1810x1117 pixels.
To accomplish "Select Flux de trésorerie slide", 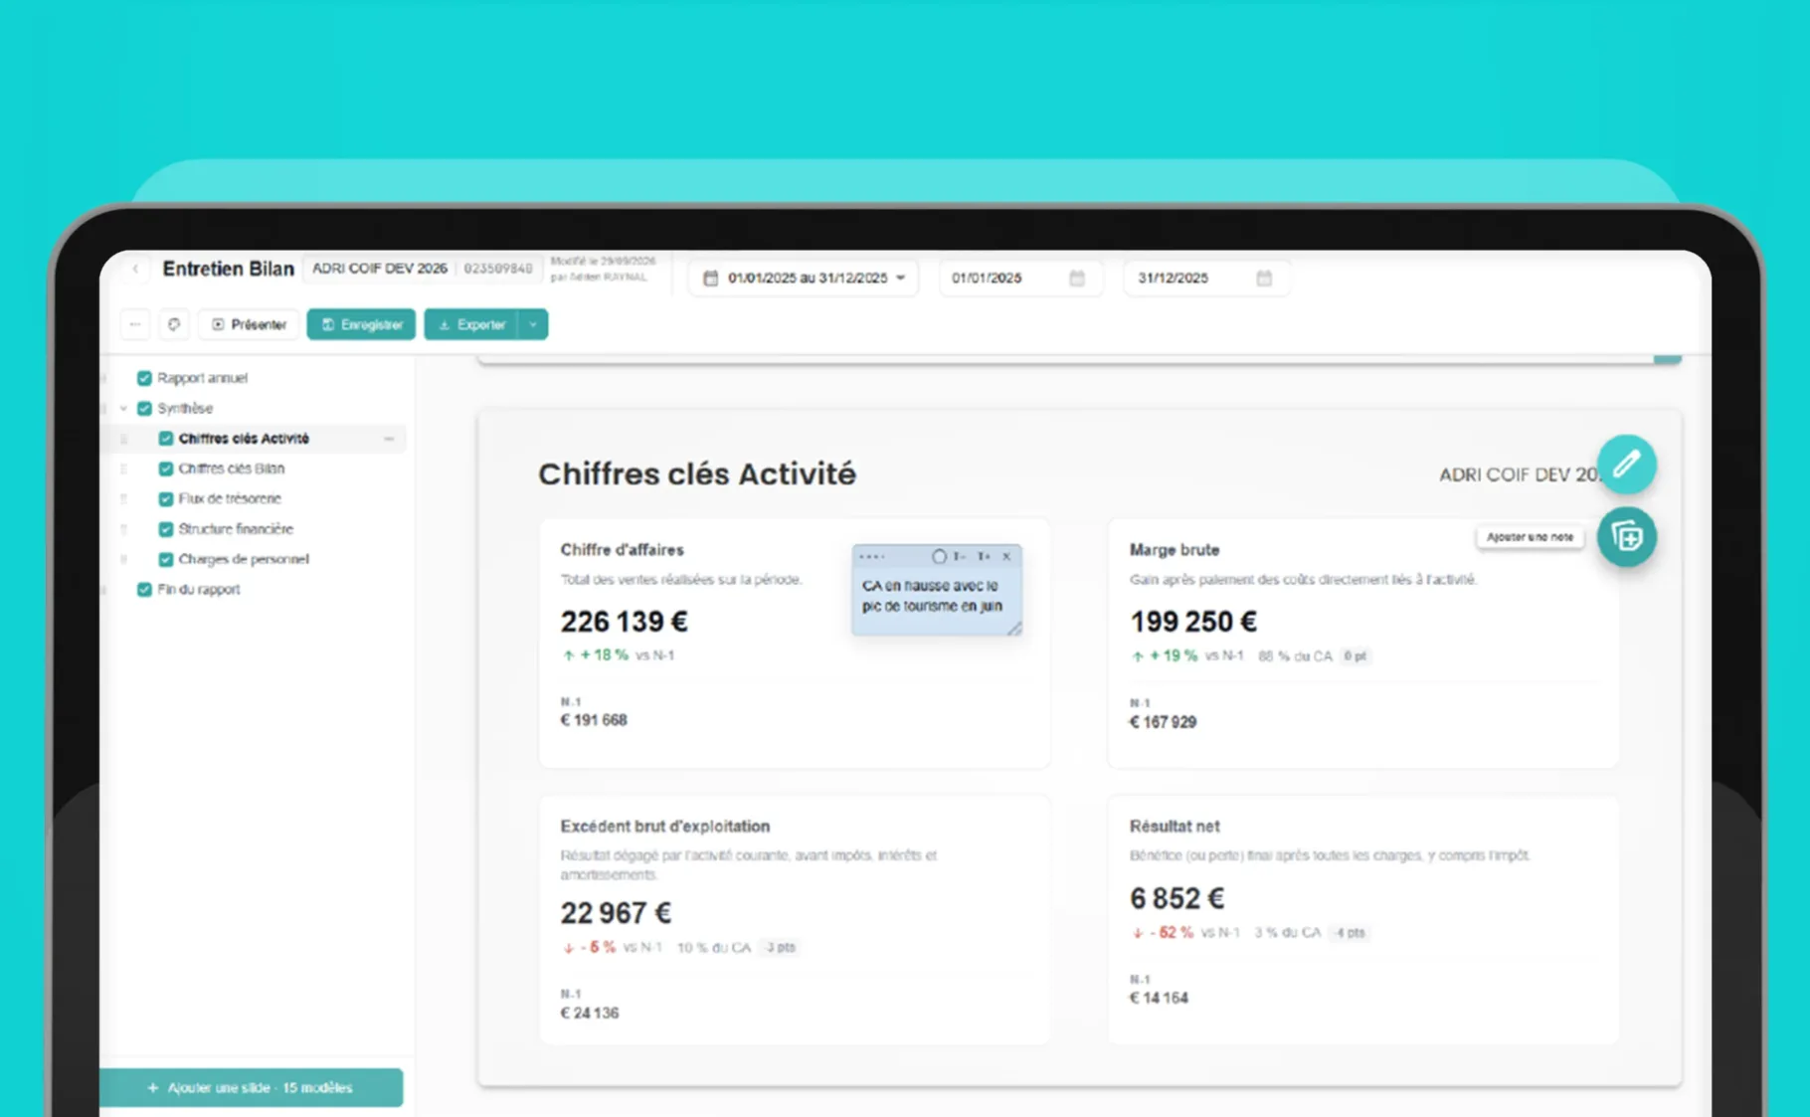I will pyautogui.click(x=230, y=498).
